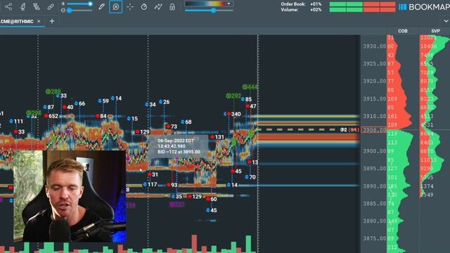The image size is (450, 253).
Task: Adjust the lower slider next to the minus-circle icon
Action: (80, 11)
